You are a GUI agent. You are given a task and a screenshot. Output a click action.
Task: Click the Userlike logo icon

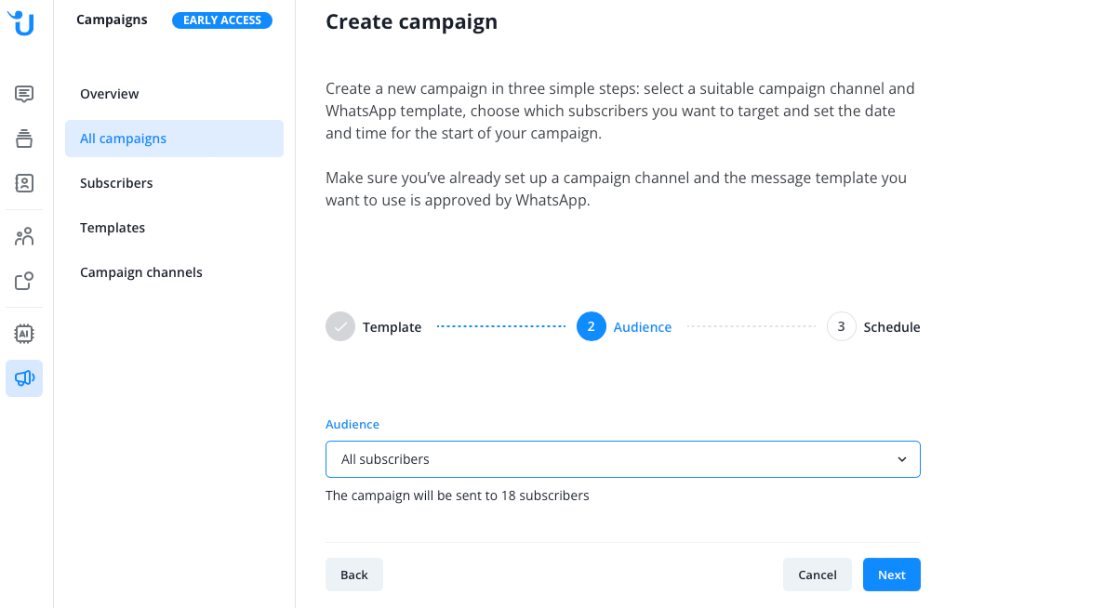pyautogui.click(x=22, y=22)
